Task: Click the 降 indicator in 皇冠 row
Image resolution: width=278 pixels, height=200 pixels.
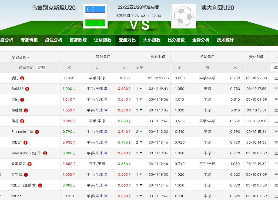Action: [x=106, y=100]
